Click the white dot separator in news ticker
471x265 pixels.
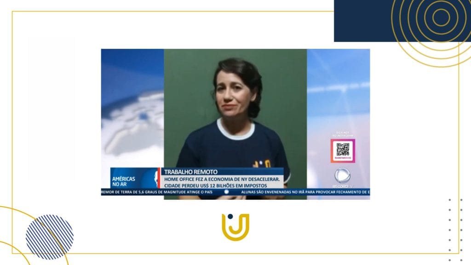[x=226, y=191]
